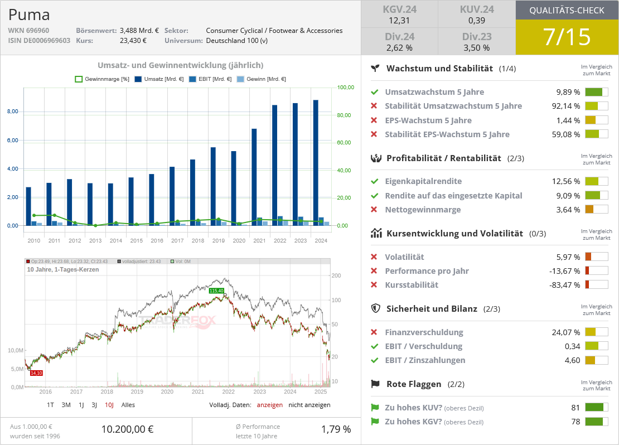Click the Nettogewinnmarge value 3,64 %
619x445 pixels.
point(568,210)
